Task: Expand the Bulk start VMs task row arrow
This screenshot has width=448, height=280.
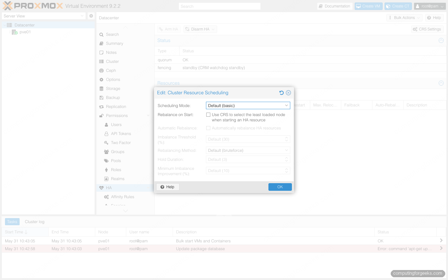Action: pos(441,240)
